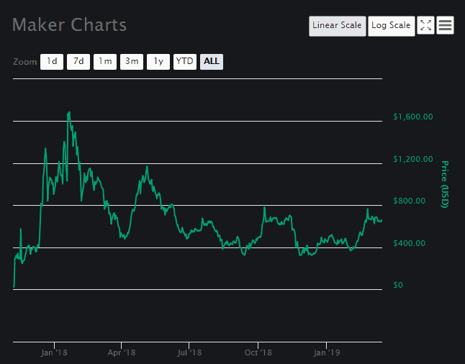Viewport: 465px width, 364px height.
Task: Click the Oct '18 date label
Action: pyautogui.click(x=258, y=352)
